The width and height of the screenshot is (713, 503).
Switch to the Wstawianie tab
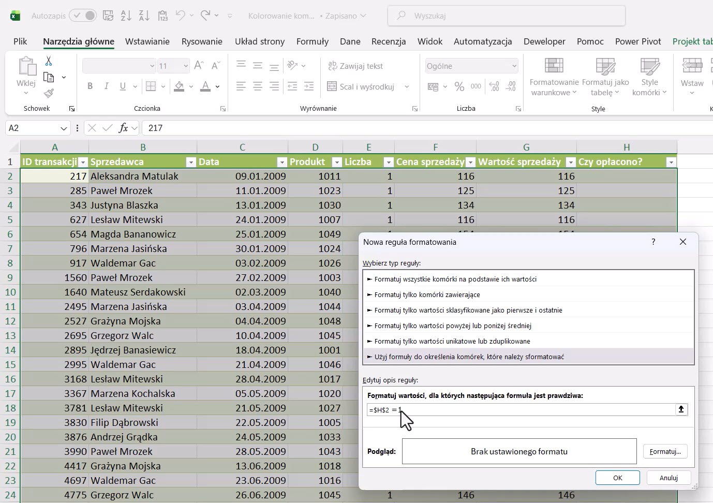[147, 41]
